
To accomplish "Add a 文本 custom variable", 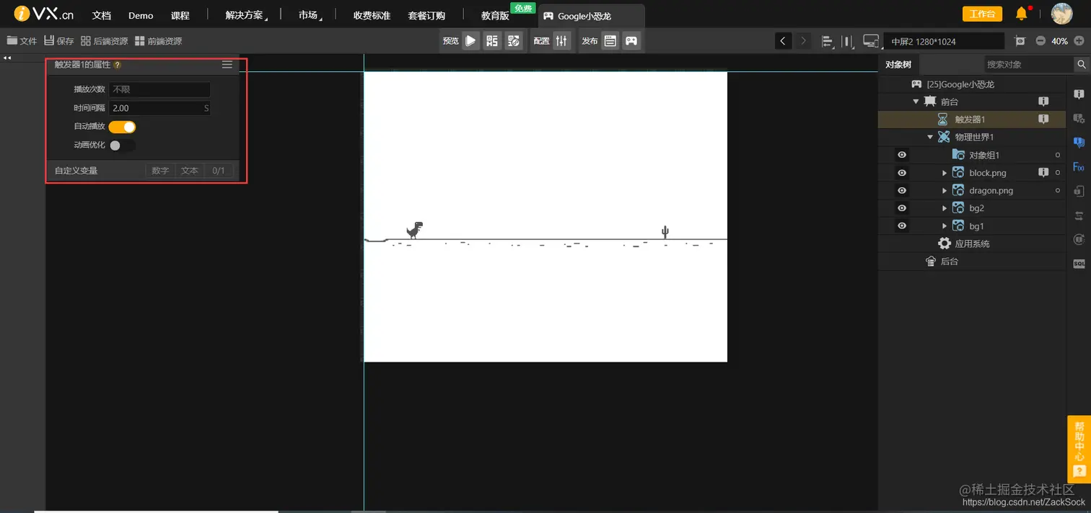I will [190, 171].
